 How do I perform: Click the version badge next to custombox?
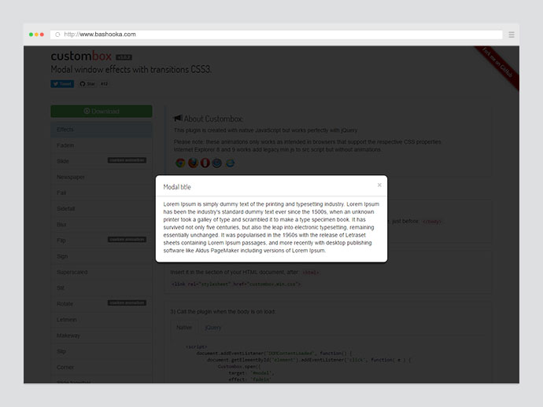pyautogui.click(x=124, y=57)
